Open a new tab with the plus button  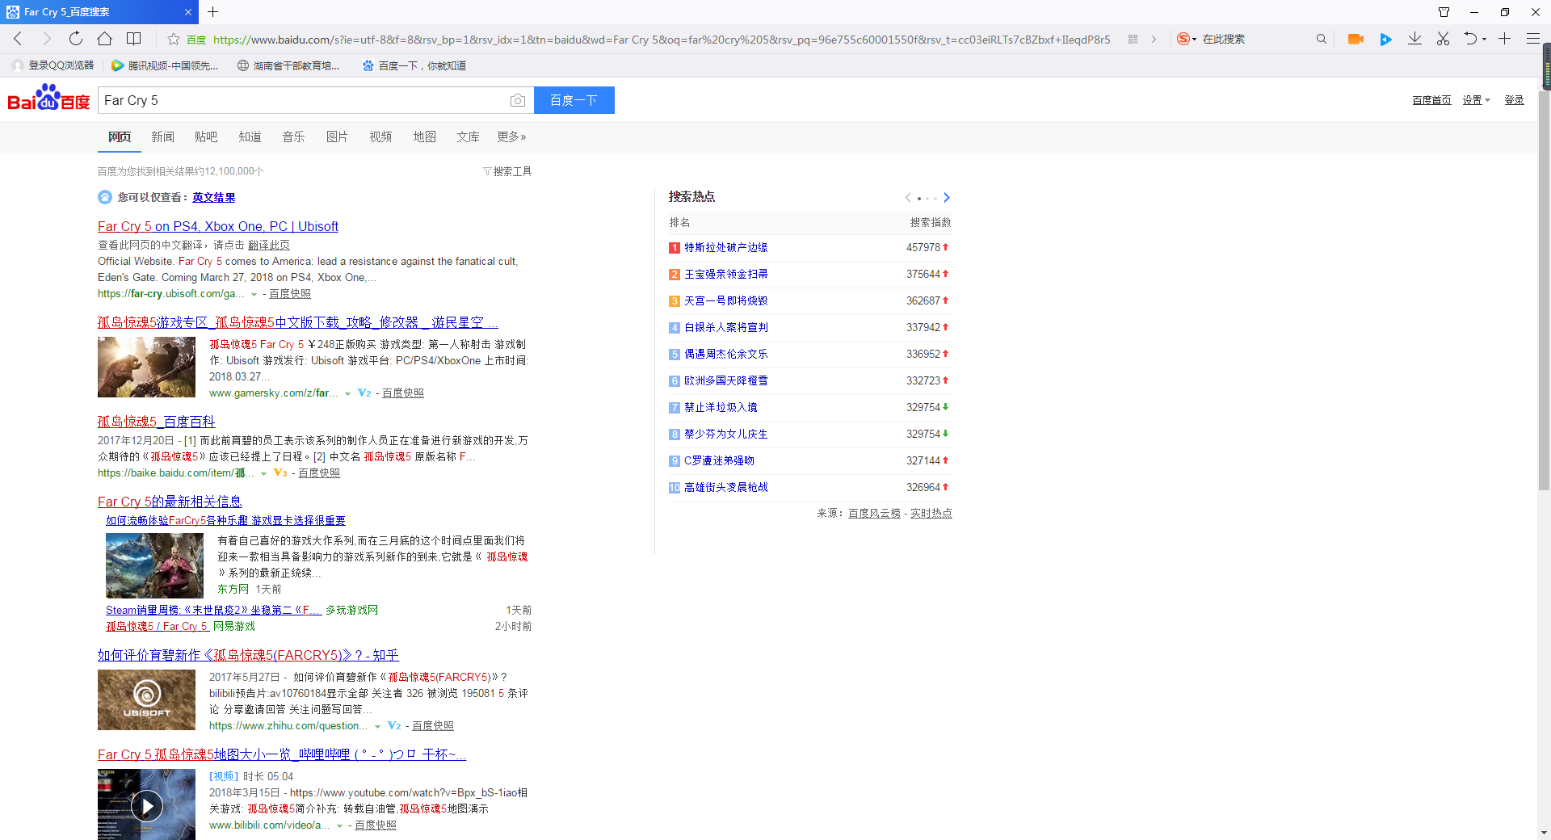(212, 11)
